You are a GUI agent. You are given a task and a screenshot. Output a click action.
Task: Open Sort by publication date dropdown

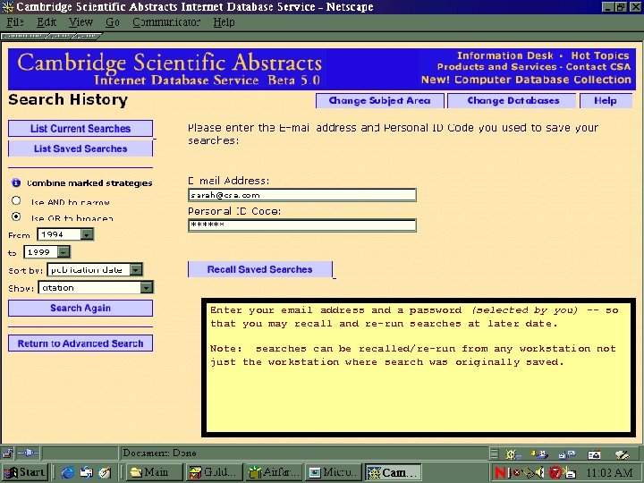pyautogui.click(x=95, y=270)
